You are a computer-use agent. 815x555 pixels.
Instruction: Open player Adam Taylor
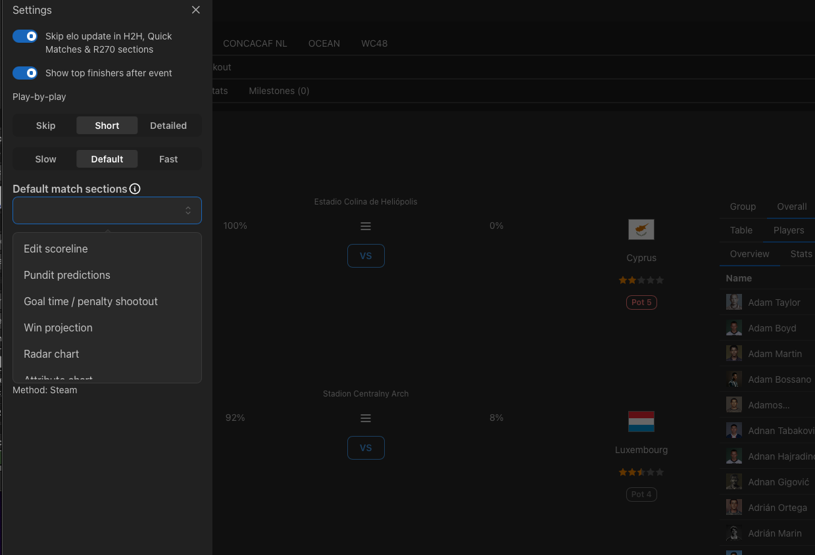point(774,302)
